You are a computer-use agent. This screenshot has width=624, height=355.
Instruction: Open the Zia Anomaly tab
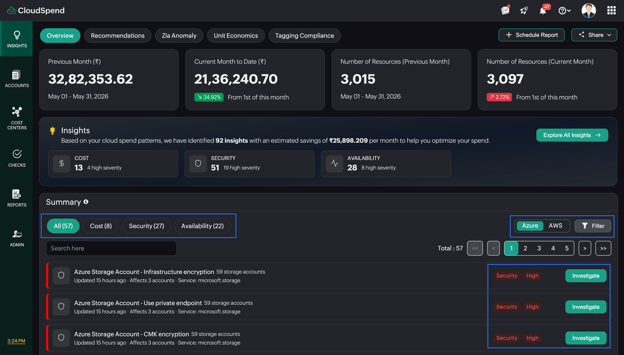(179, 35)
